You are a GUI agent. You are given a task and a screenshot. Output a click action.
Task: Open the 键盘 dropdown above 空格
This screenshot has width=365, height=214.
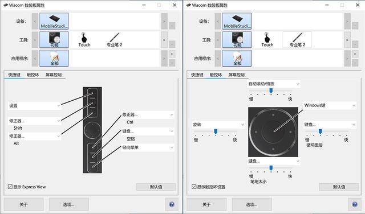[148, 131]
